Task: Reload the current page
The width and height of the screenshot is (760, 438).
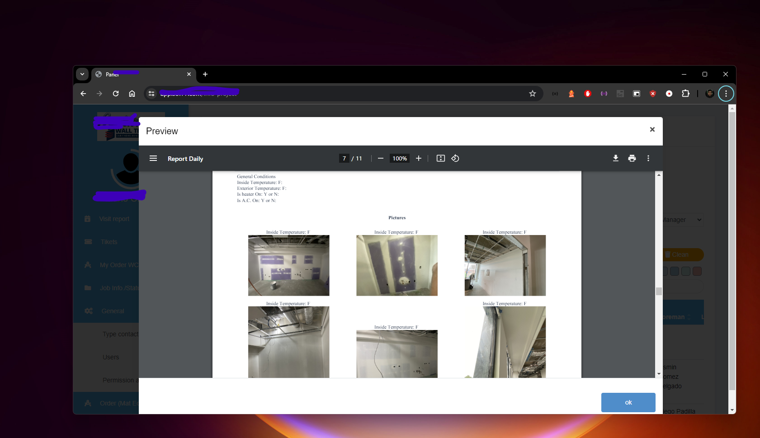Action: click(116, 94)
